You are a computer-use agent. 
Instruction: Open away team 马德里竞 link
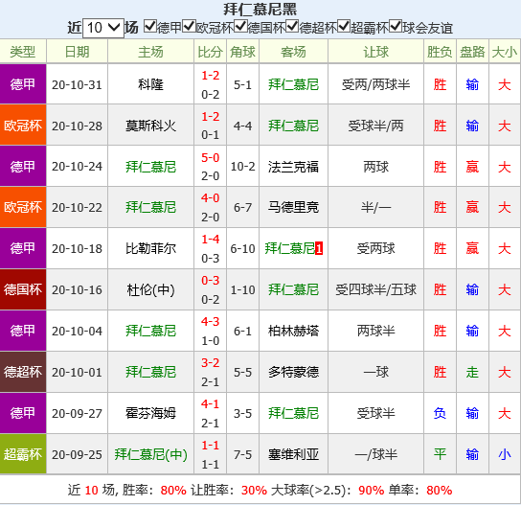coord(293,207)
